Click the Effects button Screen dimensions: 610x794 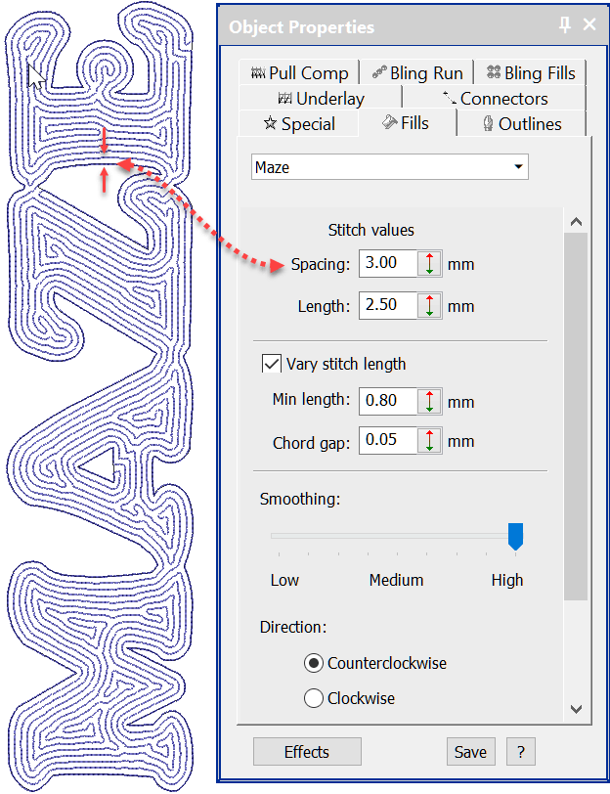[x=306, y=751]
